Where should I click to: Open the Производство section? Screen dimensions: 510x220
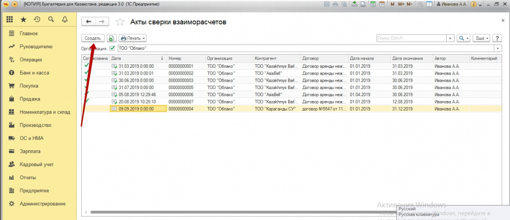(x=35, y=125)
